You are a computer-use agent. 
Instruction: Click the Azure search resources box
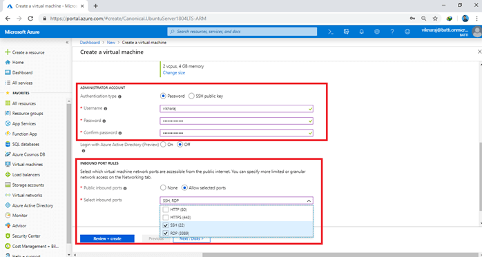coord(242,32)
